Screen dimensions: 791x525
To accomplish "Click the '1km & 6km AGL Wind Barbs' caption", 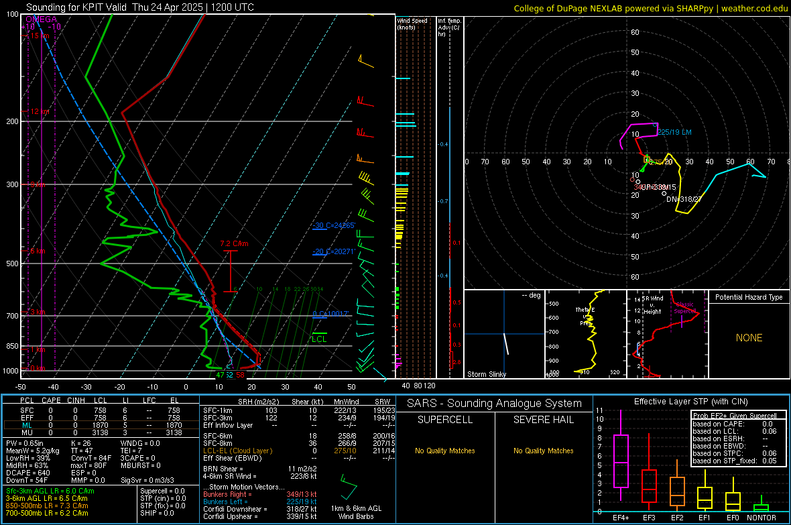I will click(x=356, y=512).
